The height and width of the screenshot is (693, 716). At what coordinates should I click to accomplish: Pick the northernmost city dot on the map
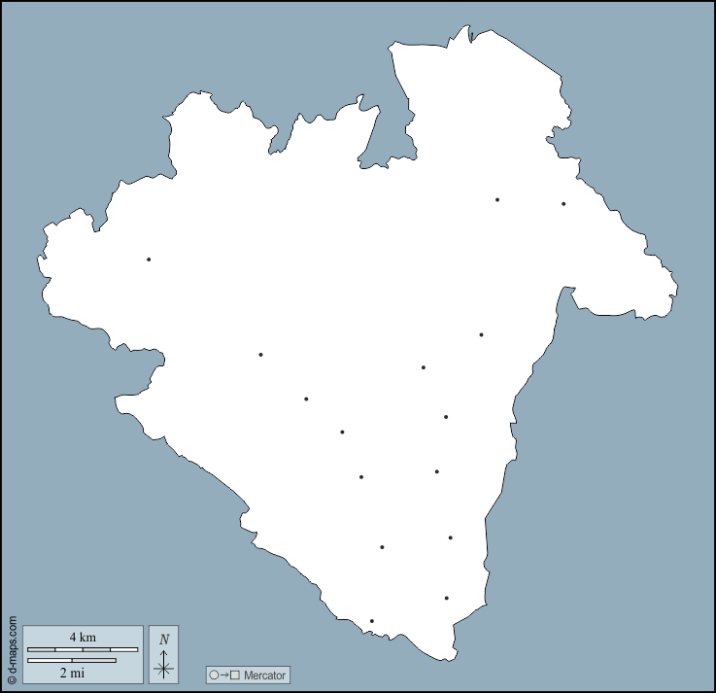497,199
